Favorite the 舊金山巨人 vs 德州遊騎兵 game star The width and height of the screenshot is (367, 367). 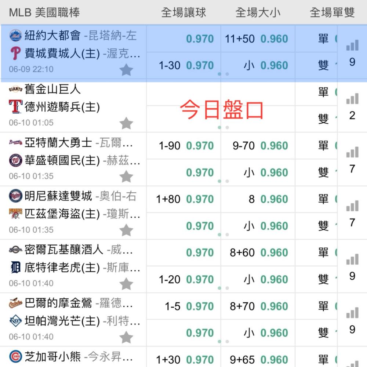[126, 123]
